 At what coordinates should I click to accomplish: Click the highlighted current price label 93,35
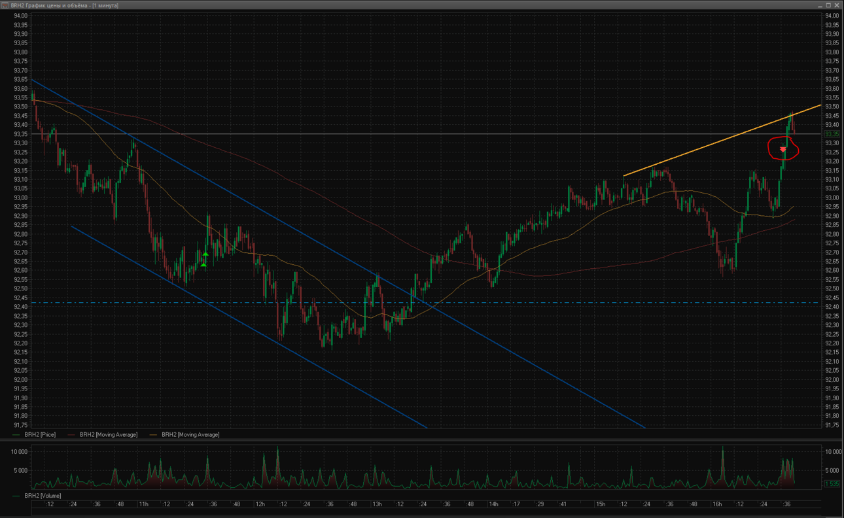click(831, 134)
